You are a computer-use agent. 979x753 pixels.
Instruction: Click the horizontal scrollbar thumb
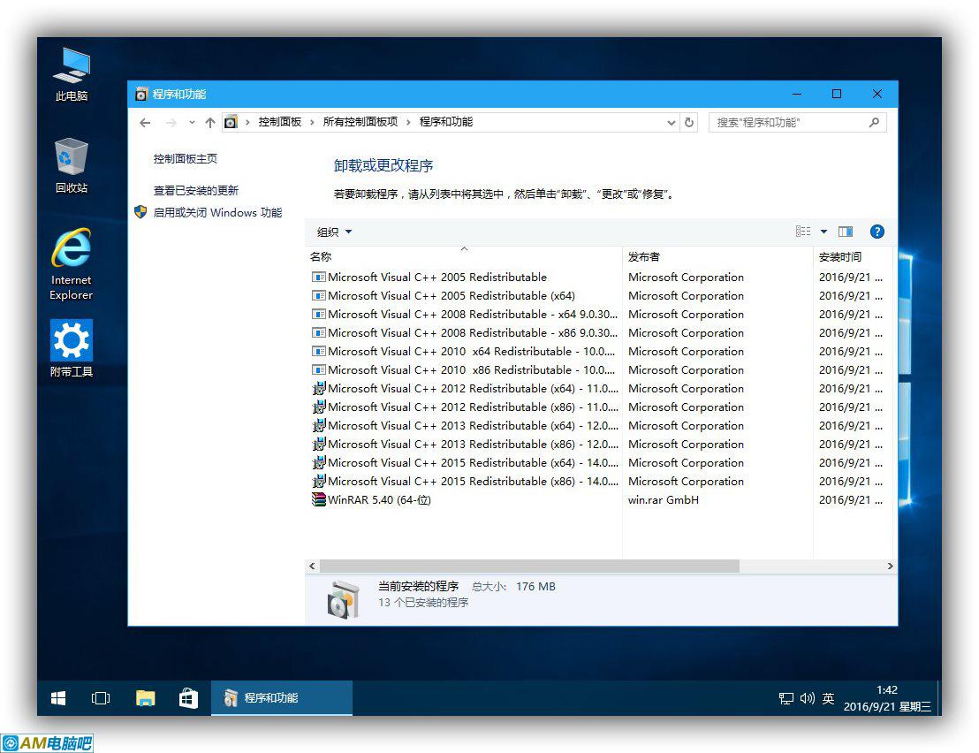click(529, 567)
